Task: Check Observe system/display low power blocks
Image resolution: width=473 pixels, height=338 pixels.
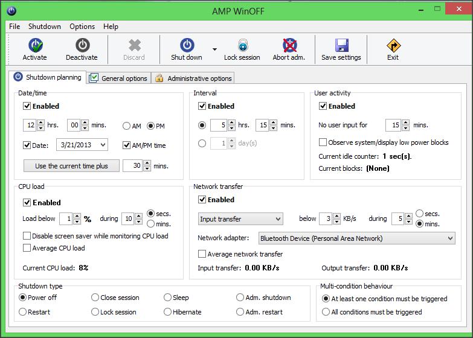Action: coord(323,142)
